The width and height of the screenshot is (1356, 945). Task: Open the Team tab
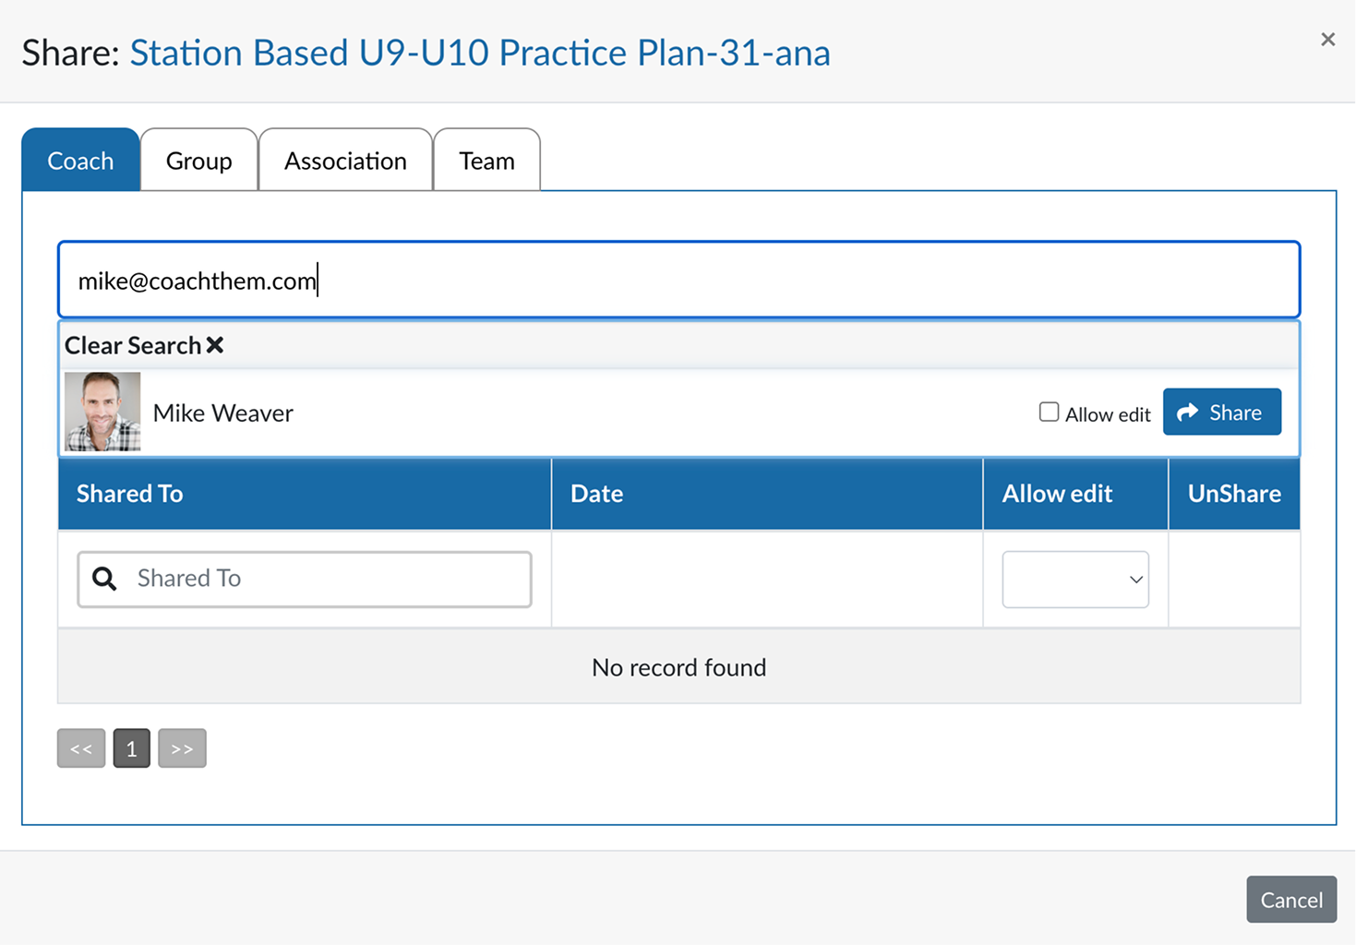(486, 161)
